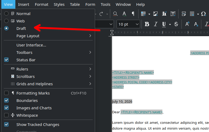Open the 10 pt font size dropdown
The height and width of the screenshot is (132, 209).
point(137,24)
